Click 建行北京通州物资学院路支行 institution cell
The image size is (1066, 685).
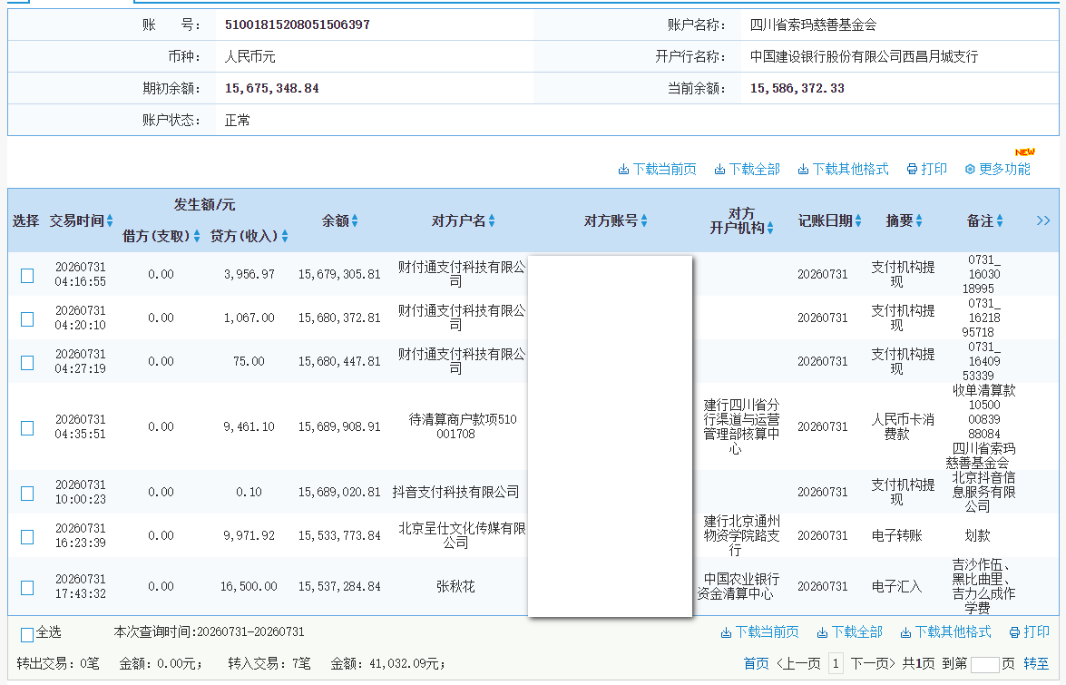click(741, 535)
